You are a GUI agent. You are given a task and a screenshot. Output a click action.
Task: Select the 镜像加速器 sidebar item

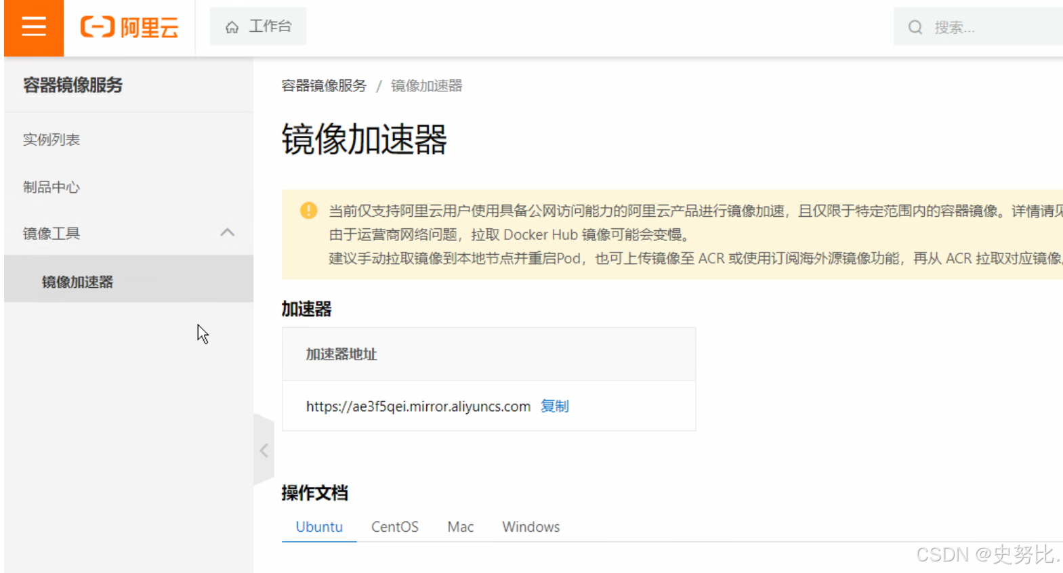click(129, 279)
